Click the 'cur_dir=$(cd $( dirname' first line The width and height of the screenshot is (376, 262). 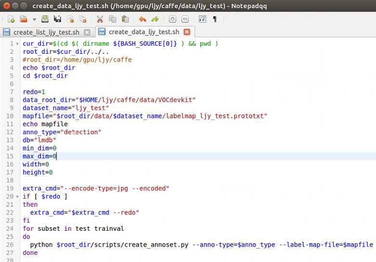click(x=120, y=44)
